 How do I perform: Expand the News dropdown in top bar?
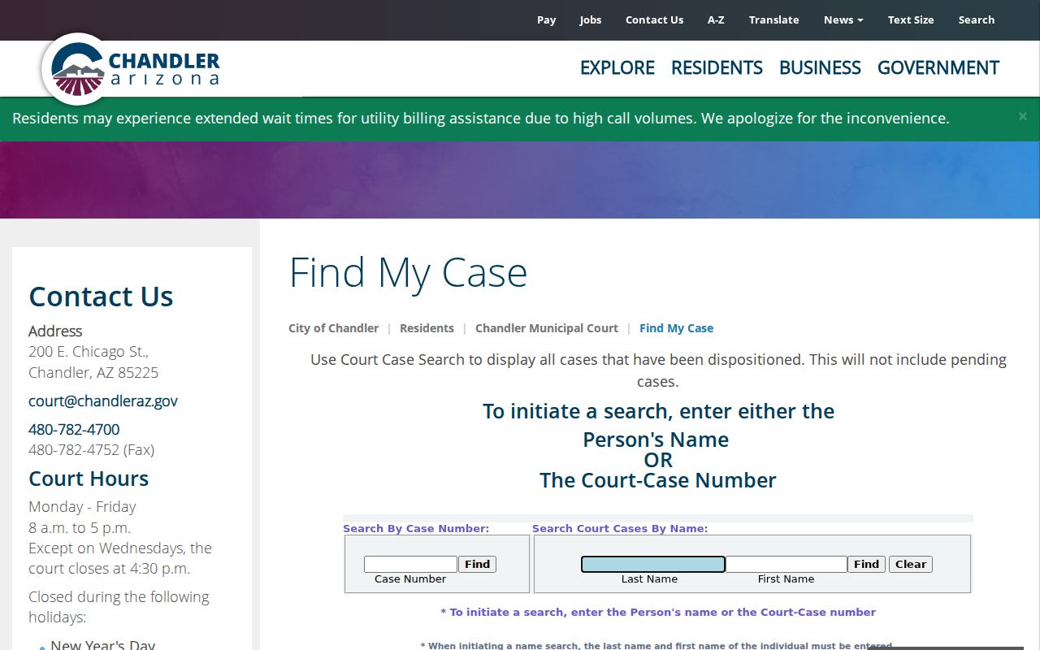[x=843, y=20]
